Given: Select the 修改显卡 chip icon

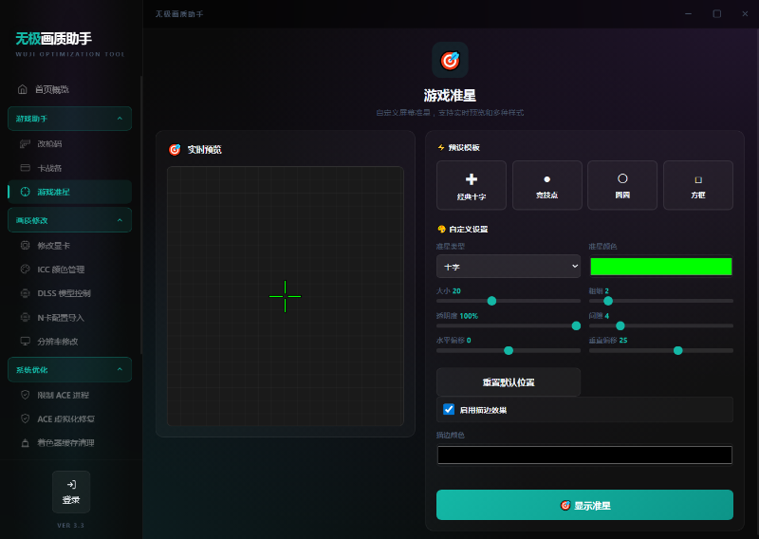Looking at the screenshot, I should pos(26,246).
